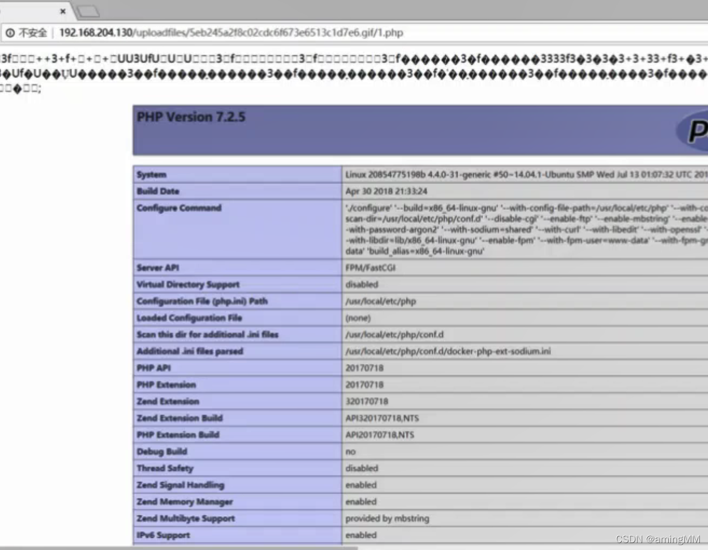Viewport: 708px width, 550px height.
Task: Close the current browser tab
Action: 63,11
